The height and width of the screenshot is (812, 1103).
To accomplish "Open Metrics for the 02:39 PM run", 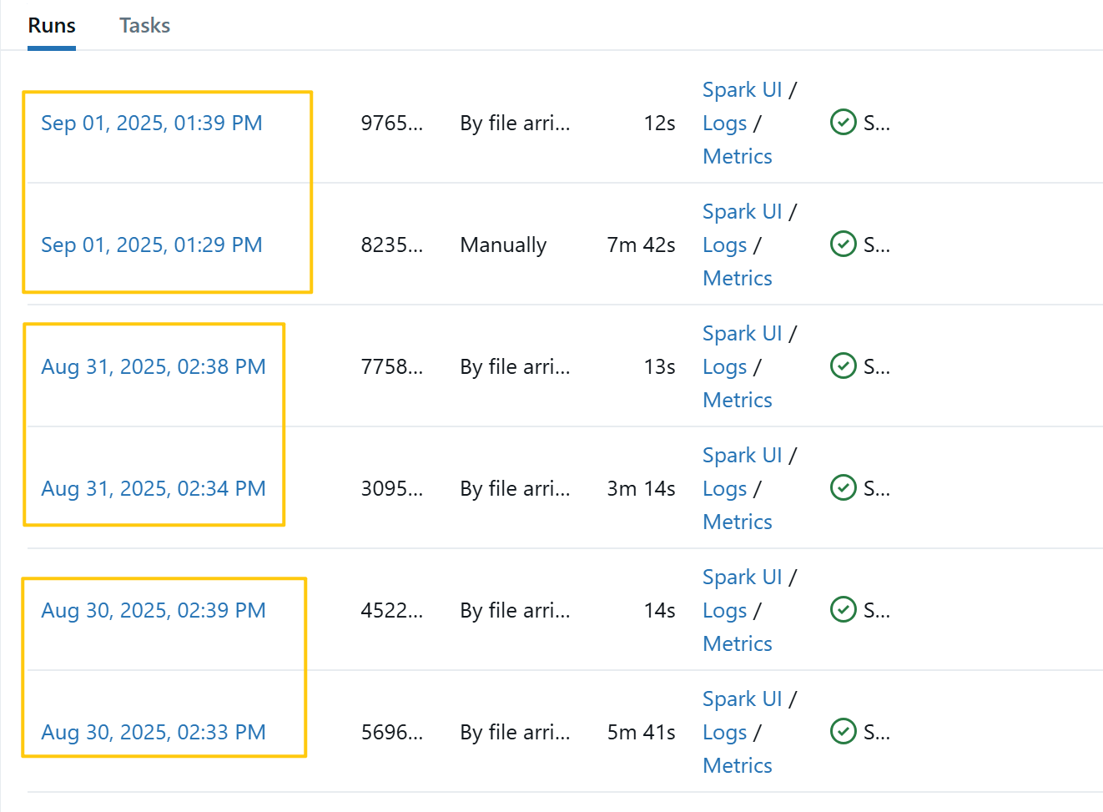I will pos(738,643).
